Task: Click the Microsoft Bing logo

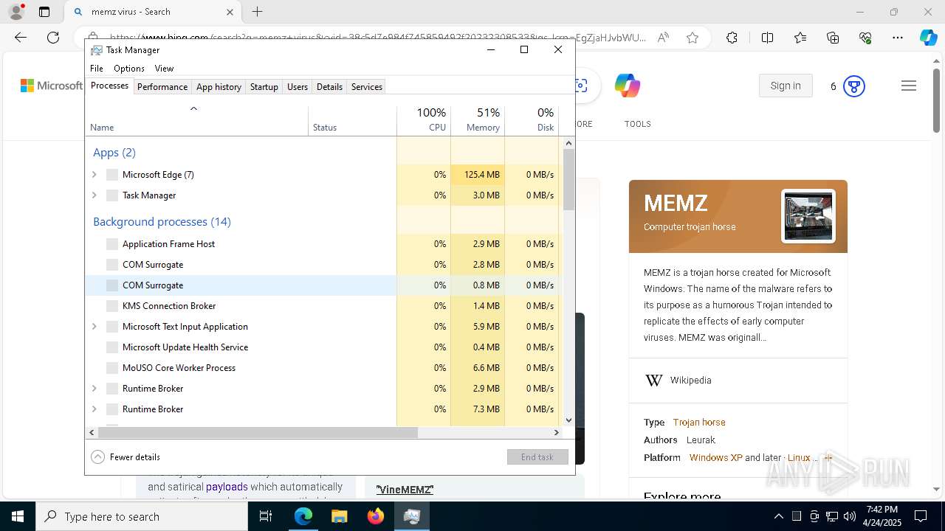Action: tap(52, 86)
